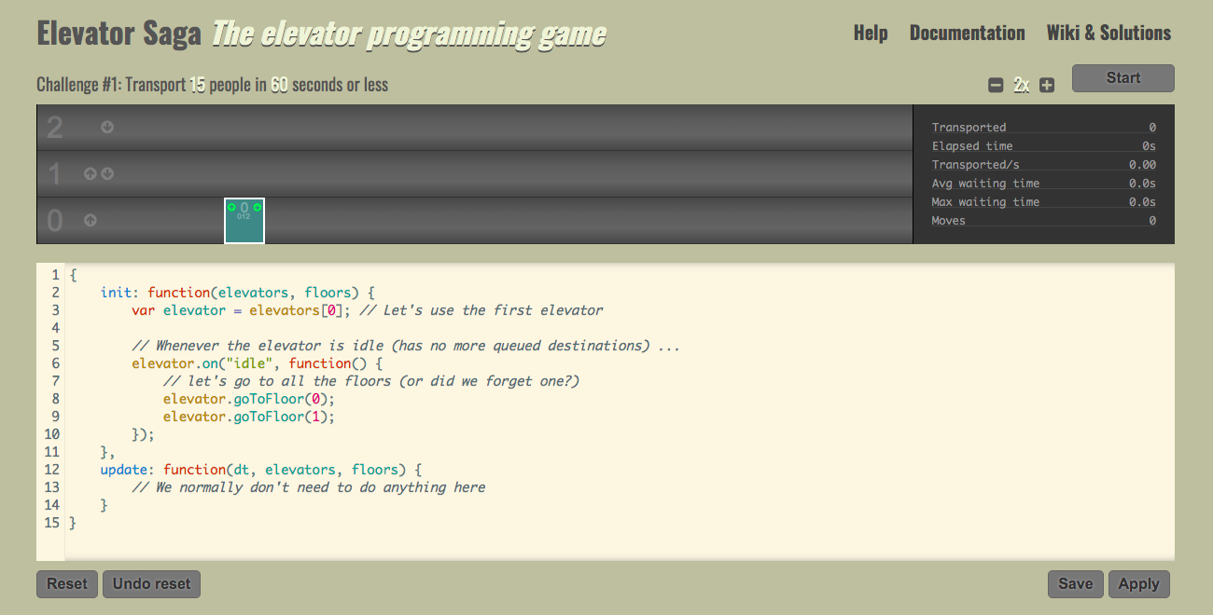Click the Elapsed time stat row
1213x615 pixels.
click(1043, 146)
